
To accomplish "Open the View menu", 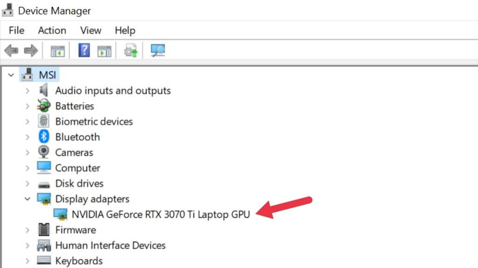I will pos(91,30).
